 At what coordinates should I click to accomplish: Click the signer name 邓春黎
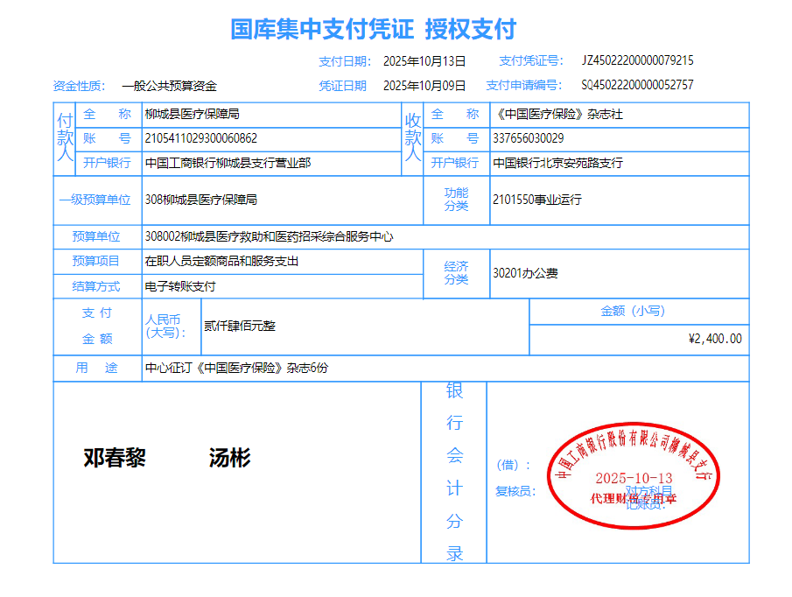[115, 458]
